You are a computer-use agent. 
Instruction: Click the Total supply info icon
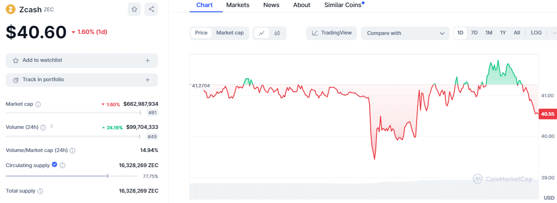click(40, 191)
